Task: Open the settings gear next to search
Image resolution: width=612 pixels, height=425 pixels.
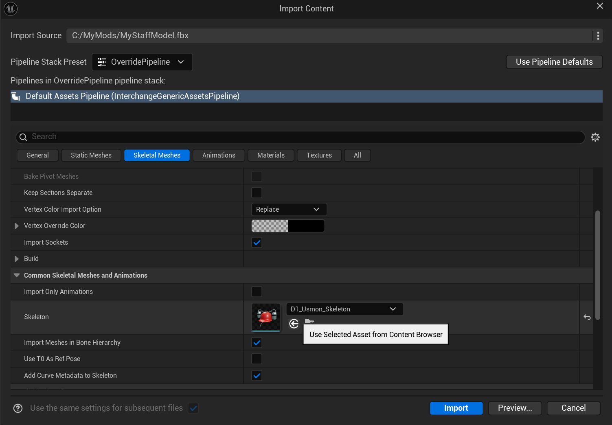Action: pos(595,137)
